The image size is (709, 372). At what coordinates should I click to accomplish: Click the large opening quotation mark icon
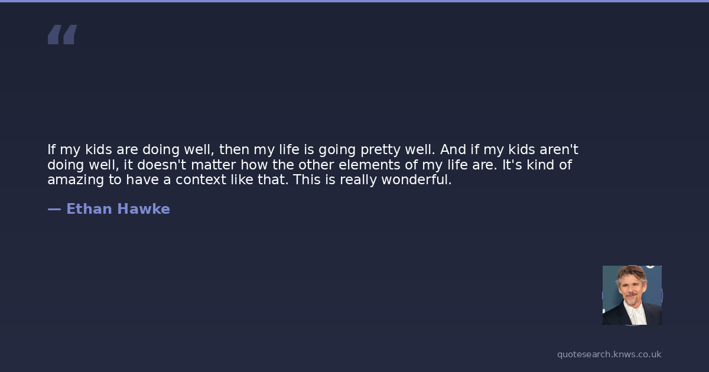tap(62, 35)
